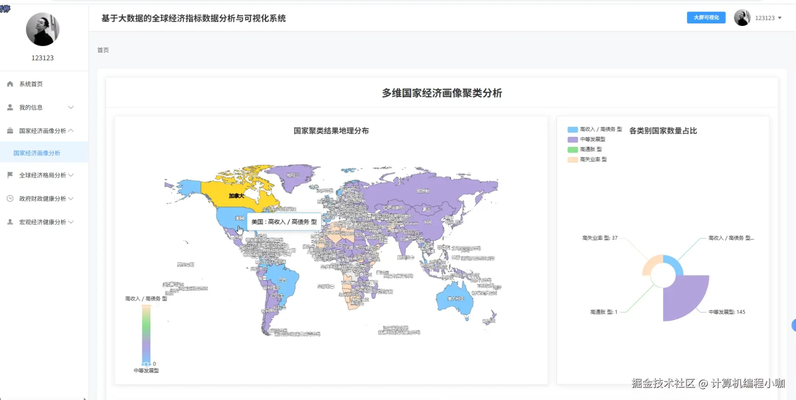Screen dimensions: 796x400
Task: Click the 国家聚类结果地理分布 map title
Action: 331,131
